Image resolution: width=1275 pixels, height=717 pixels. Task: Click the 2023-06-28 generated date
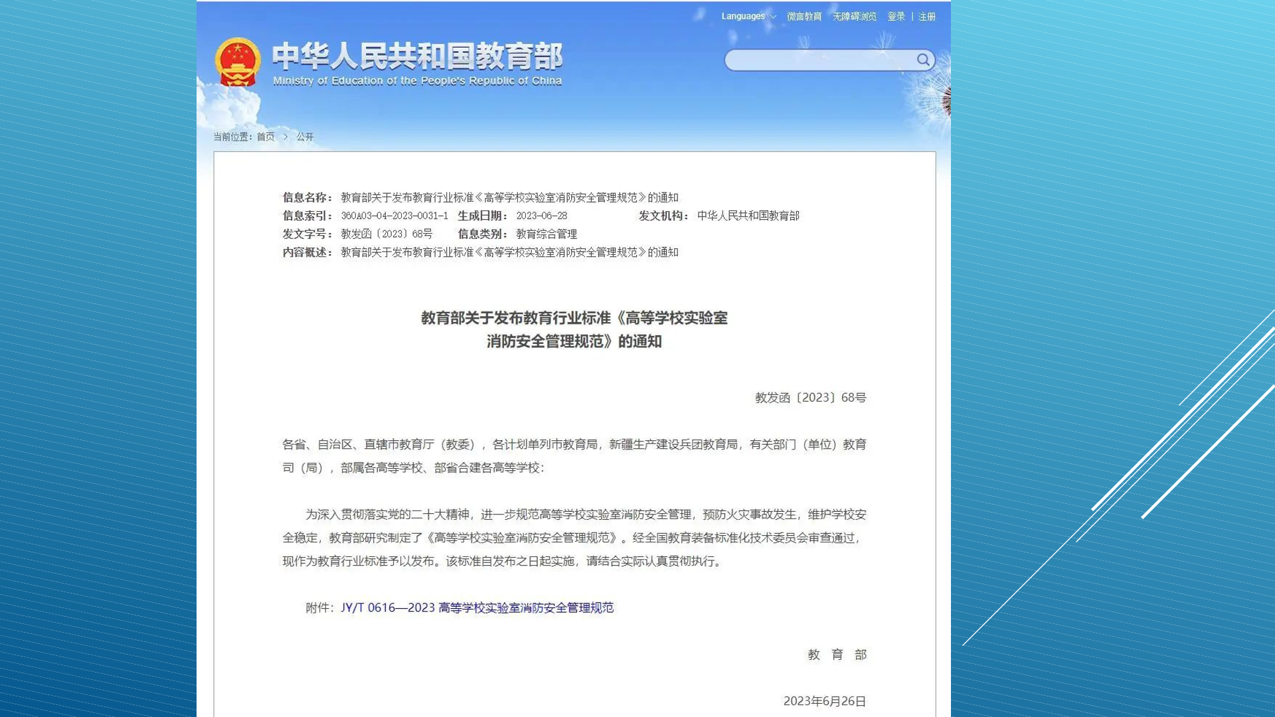pos(541,216)
